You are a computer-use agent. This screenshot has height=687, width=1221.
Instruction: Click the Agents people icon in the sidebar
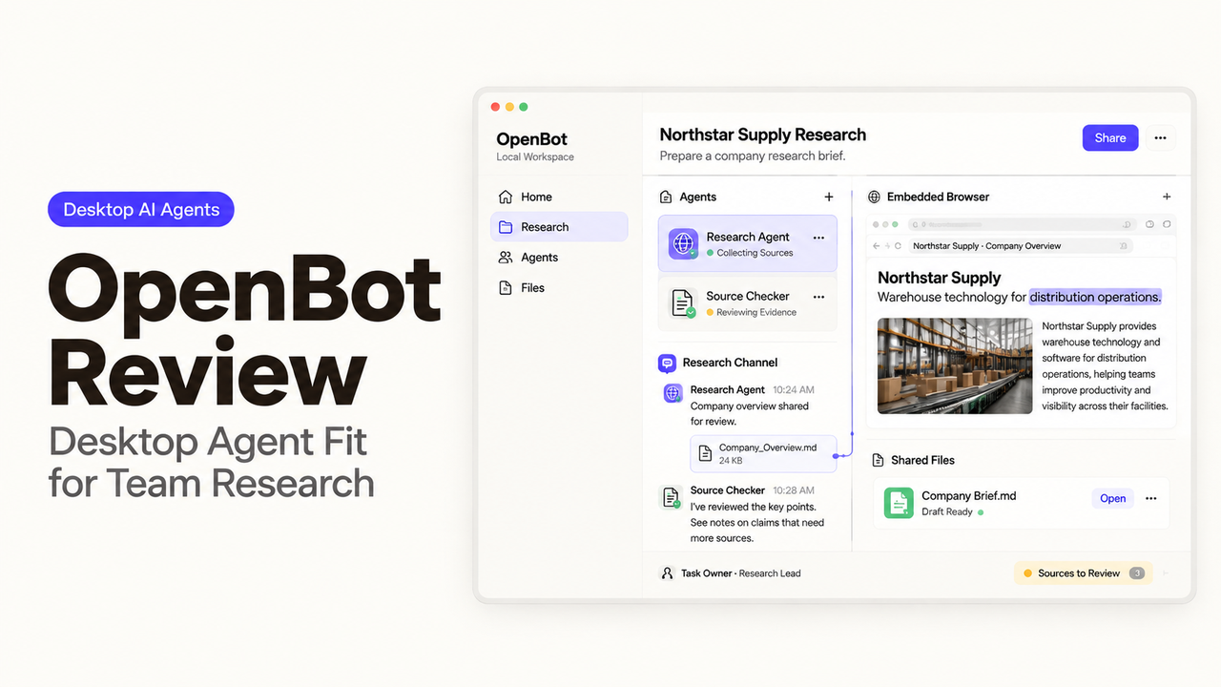(506, 258)
